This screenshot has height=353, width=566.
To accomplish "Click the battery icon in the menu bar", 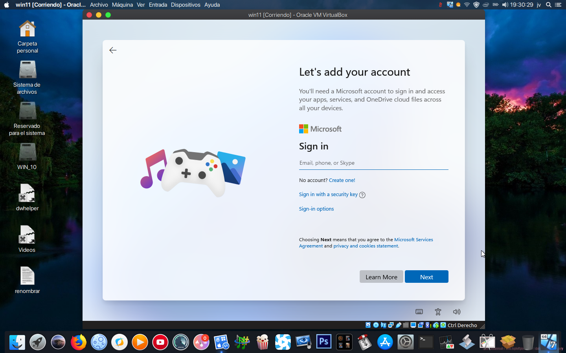I will (495, 5).
